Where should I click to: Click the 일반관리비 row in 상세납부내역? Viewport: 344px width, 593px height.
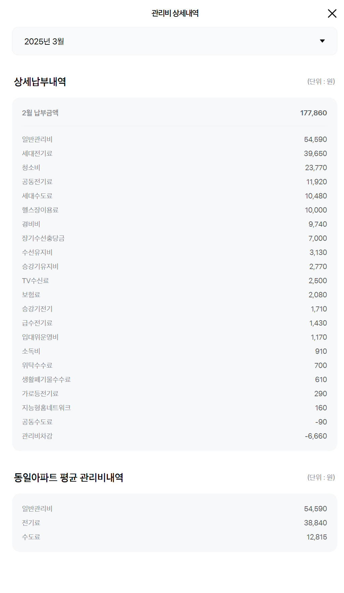pos(175,139)
